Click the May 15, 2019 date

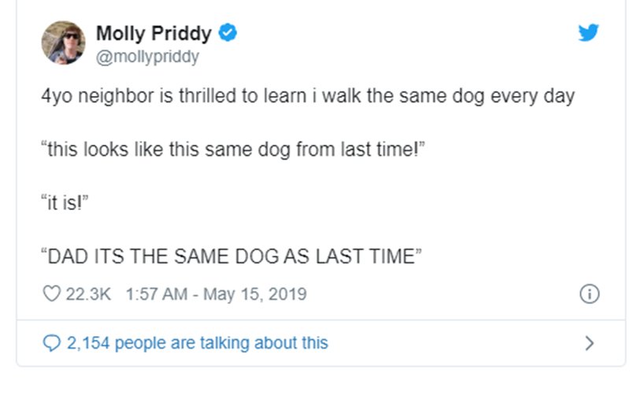pos(254,293)
